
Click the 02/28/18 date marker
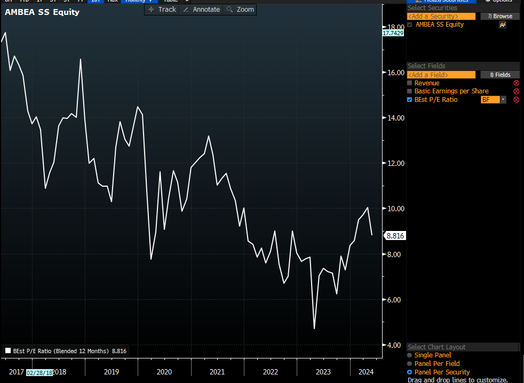tap(39, 373)
